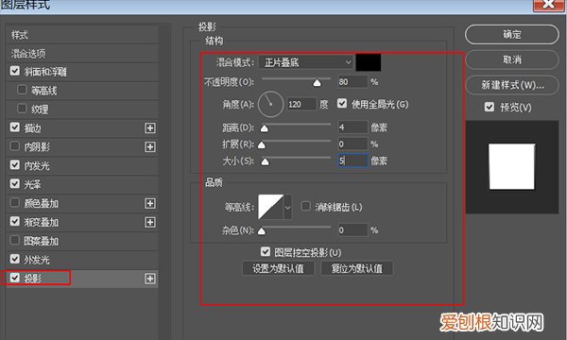Enable the 消除锯齿 checkbox
The height and width of the screenshot is (340, 567).
pos(306,206)
